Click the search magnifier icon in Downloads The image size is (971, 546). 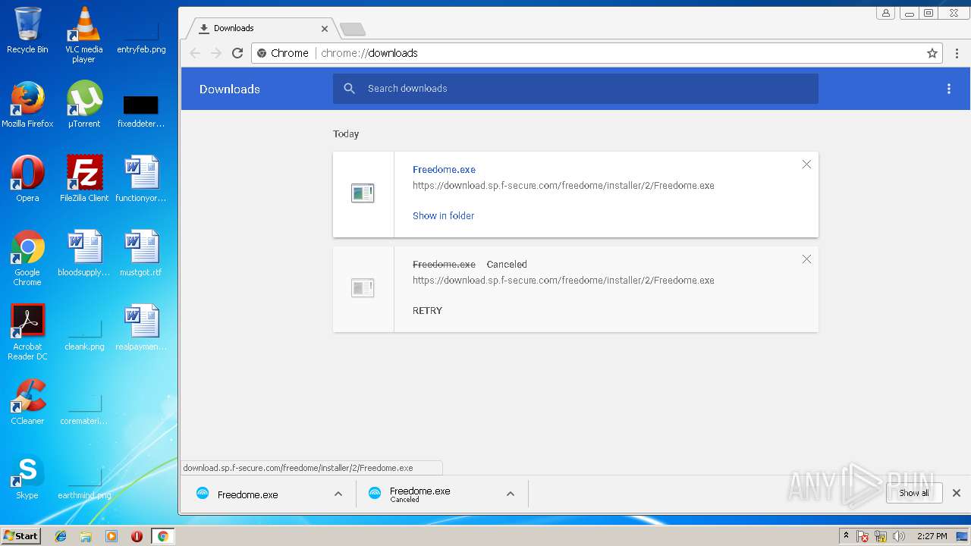pyautogui.click(x=349, y=89)
